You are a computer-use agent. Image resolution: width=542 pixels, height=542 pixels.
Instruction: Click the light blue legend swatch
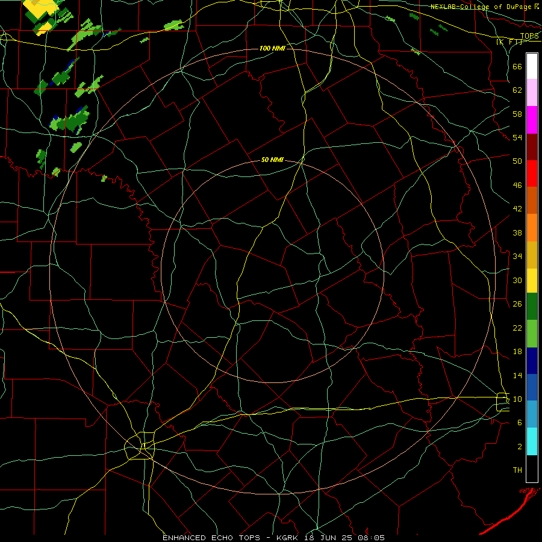[532, 414]
